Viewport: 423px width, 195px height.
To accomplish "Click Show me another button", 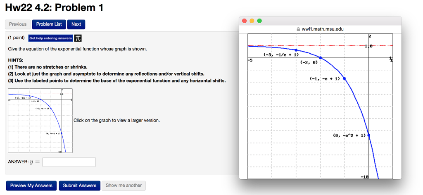I will [x=124, y=185].
